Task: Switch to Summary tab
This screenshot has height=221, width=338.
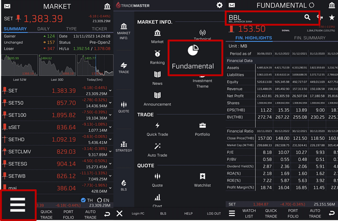Action: click(15, 29)
